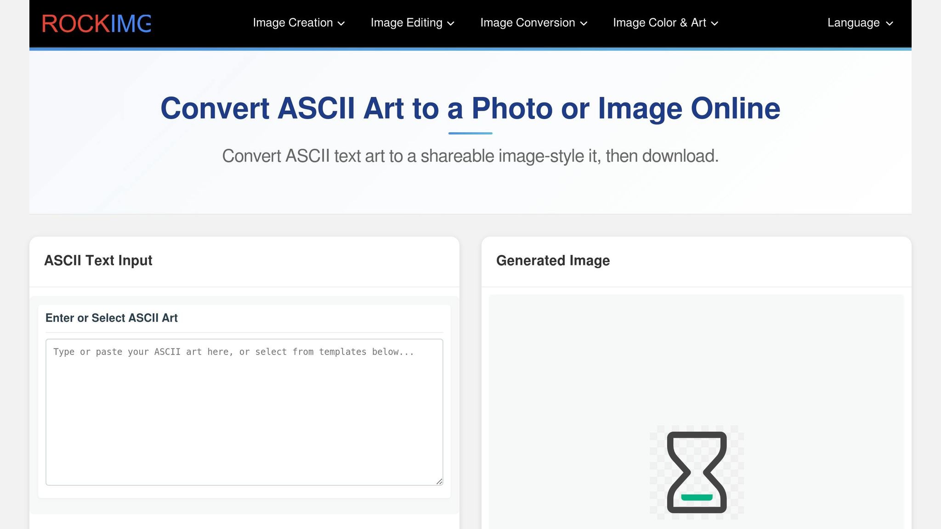Open the Image Creation menu
Image resolution: width=941 pixels, height=529 pixels.
[x=299, y=23]
